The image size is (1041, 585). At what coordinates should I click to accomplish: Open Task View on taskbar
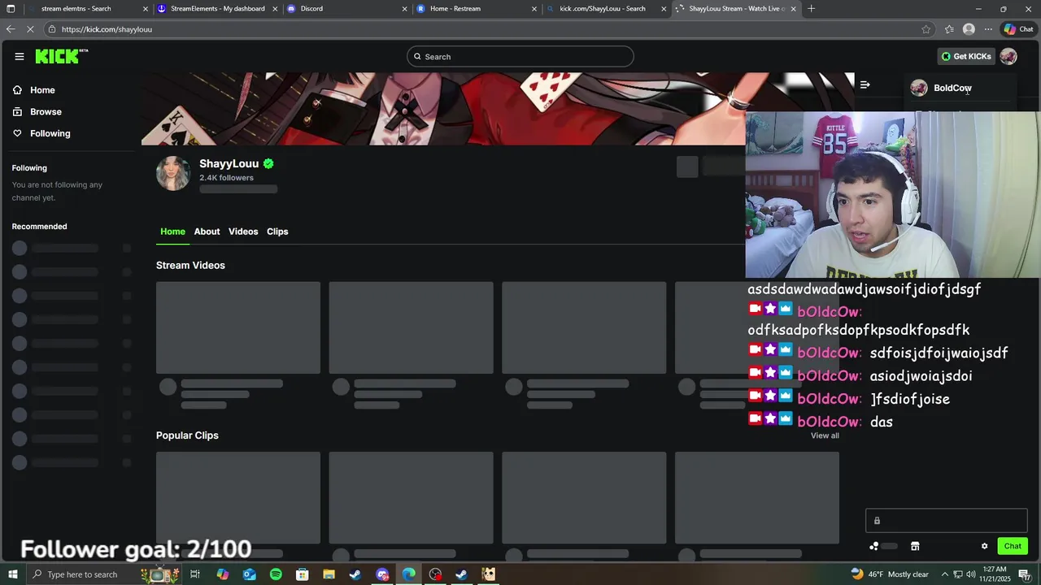click(195, 574)
